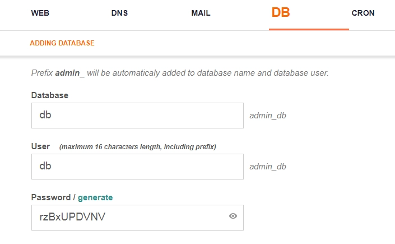Screen dimensions: 395x244
Task: Click the generate password link
Action: pos(95,197)
